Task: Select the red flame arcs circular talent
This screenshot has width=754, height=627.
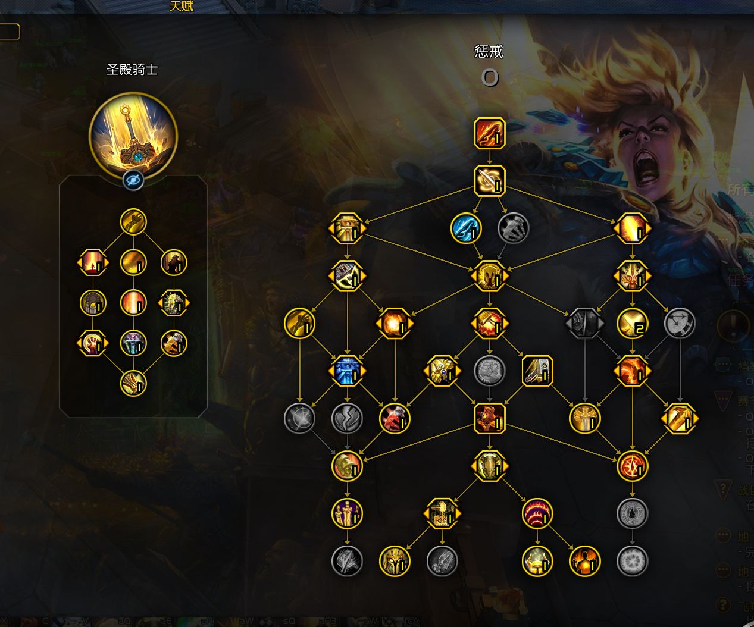Action: (537, 513)
